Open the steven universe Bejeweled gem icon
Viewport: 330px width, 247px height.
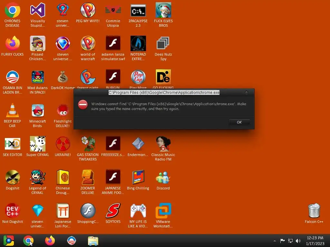pyautogui.click(x=63, y=48)
